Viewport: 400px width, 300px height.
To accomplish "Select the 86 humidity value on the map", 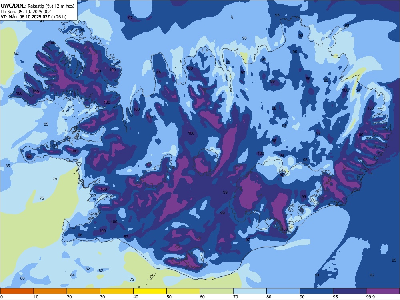I will tap(22, 278).
